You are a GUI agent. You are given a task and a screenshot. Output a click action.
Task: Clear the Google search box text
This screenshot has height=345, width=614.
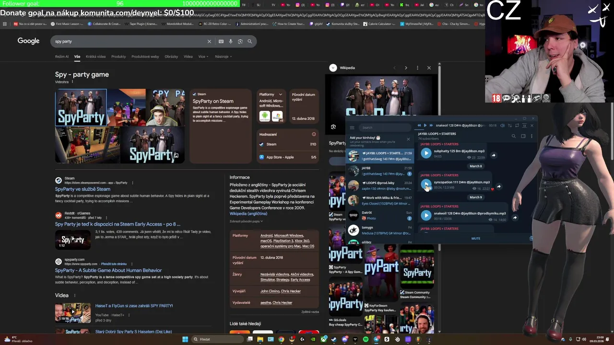point(209,41)
